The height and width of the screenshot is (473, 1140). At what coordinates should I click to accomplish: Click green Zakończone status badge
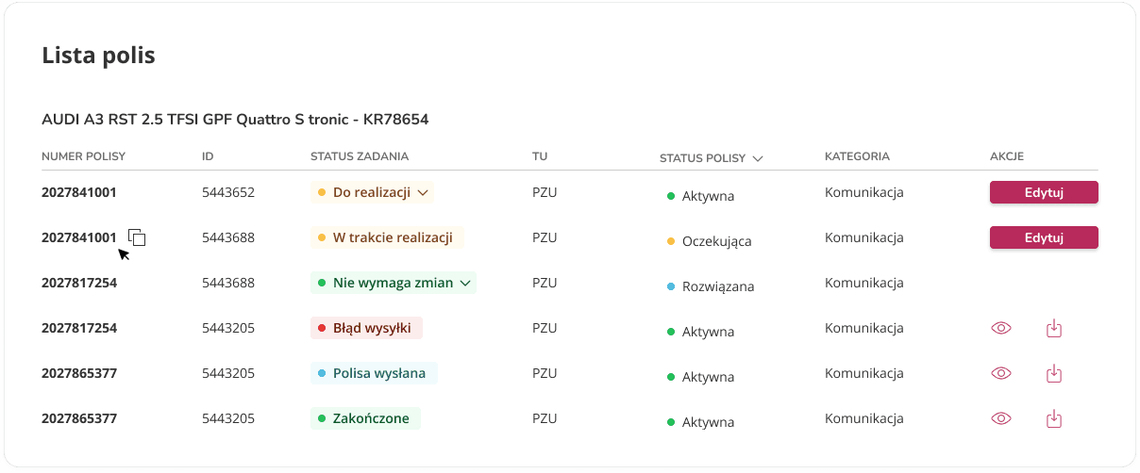(x=365, y=418)
